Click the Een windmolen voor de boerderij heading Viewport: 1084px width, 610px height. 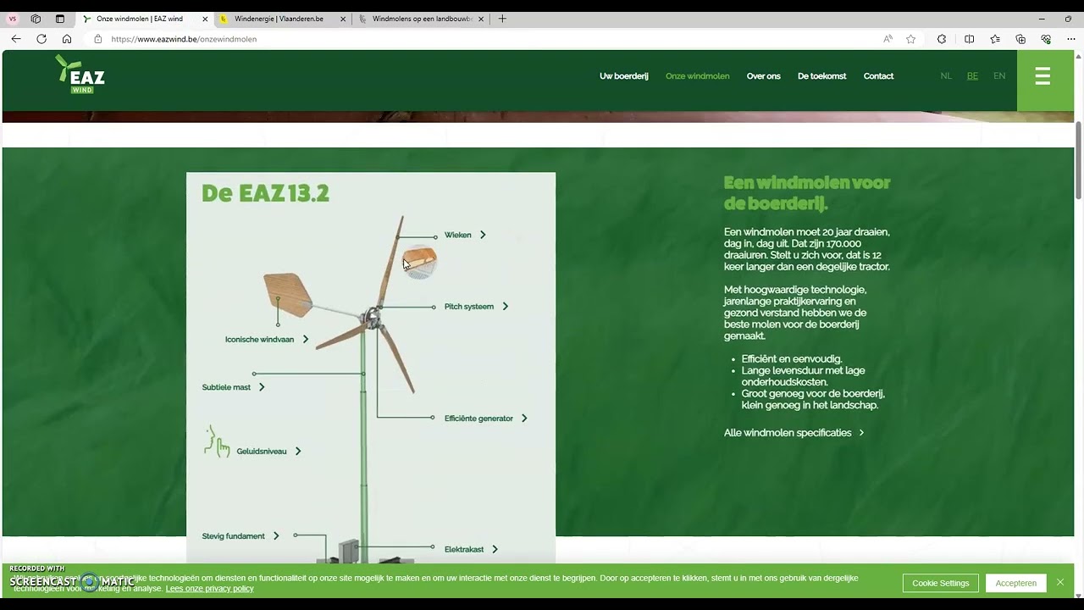point(807,193)
